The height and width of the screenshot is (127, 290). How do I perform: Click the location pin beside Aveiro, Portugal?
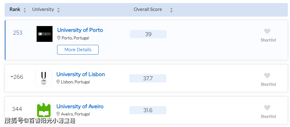[58, 114]
